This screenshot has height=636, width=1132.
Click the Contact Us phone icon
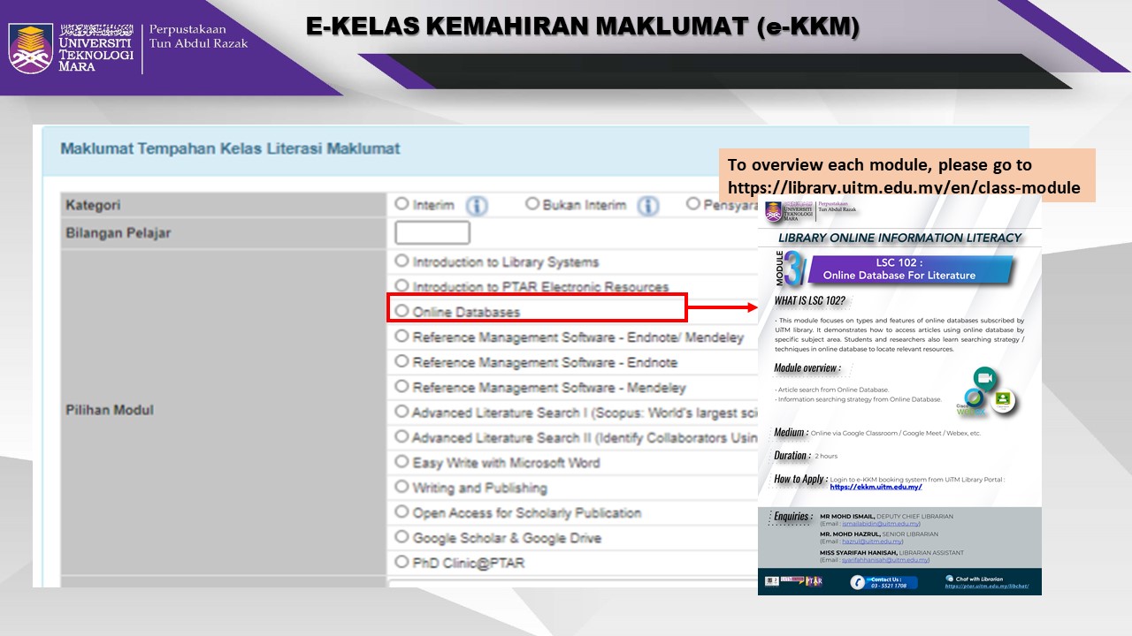click(858, 581)
